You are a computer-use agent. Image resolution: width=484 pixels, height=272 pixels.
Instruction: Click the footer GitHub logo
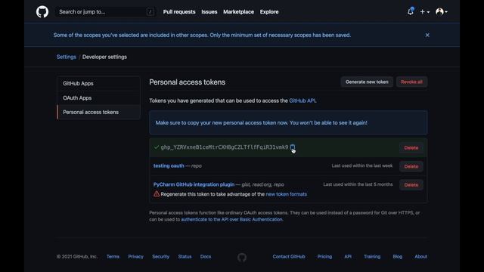pyautogui.click(x=242, y=257)
